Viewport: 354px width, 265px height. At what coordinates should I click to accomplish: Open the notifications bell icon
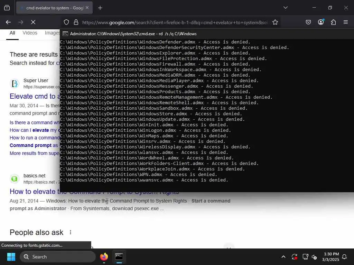point(345,257)
